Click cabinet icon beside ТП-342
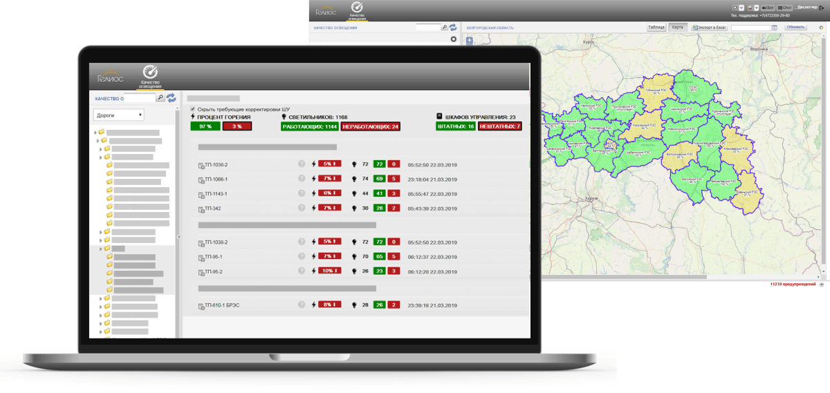 click(201, 209)
